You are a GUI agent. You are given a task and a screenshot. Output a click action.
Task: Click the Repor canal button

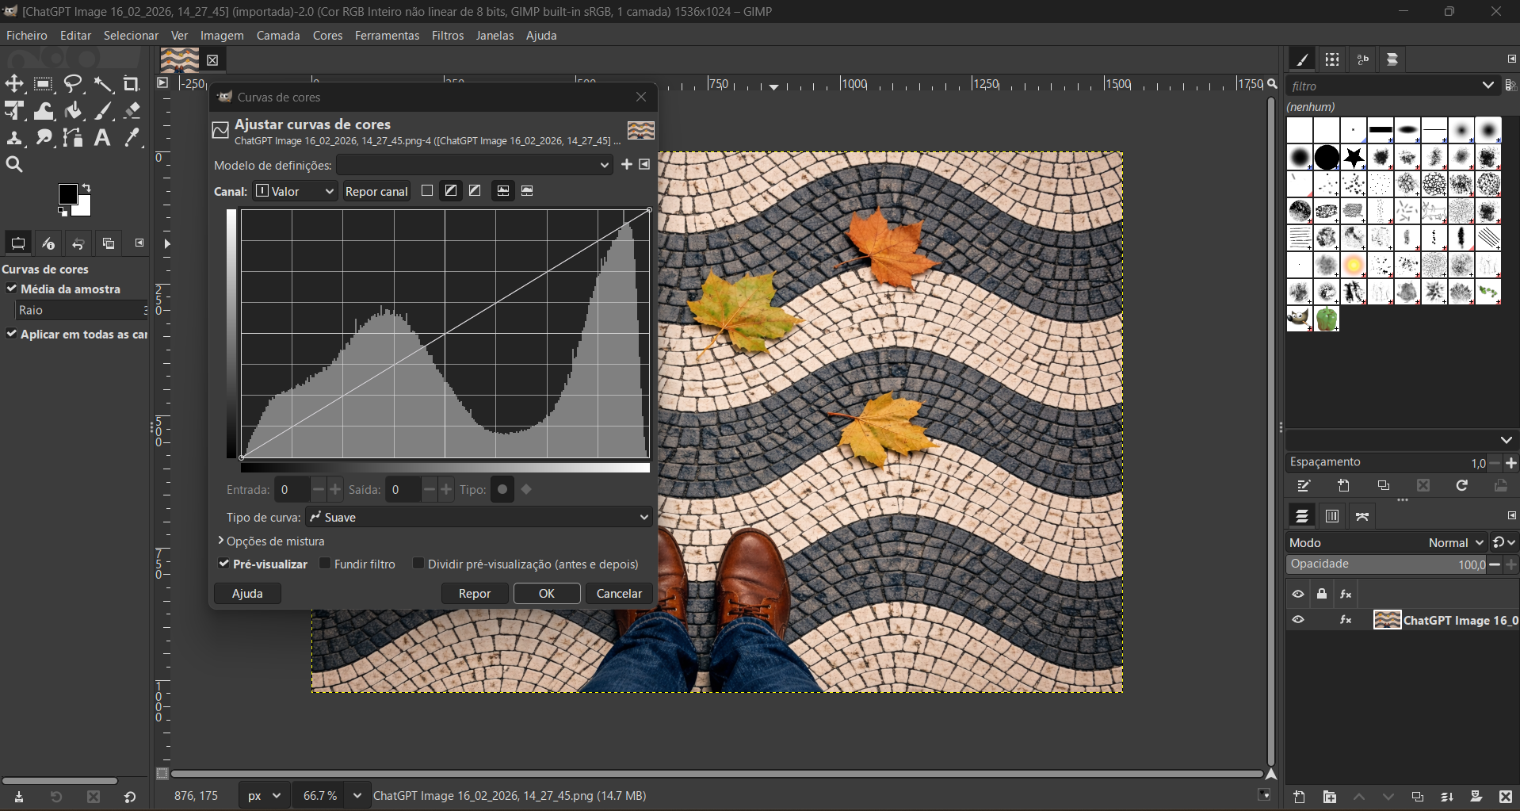[376, 191]
